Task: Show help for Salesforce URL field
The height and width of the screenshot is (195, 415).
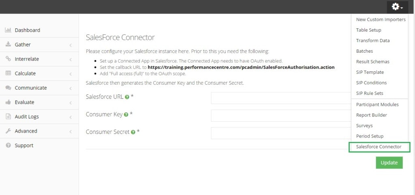Action: [127, 97]
